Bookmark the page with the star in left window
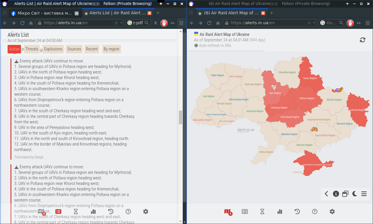The height and width of the screenshot is (224, 373). point(116,23)
